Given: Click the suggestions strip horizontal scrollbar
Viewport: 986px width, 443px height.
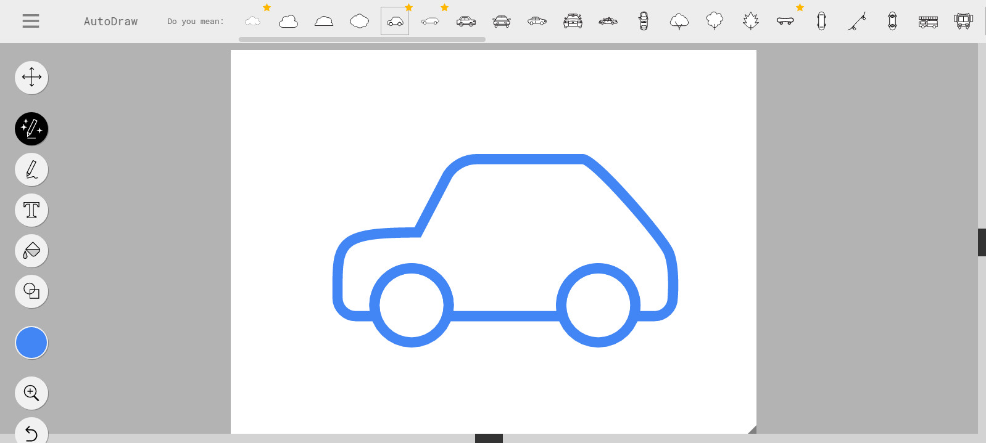Looking at the screenshot, I should 362,39.
